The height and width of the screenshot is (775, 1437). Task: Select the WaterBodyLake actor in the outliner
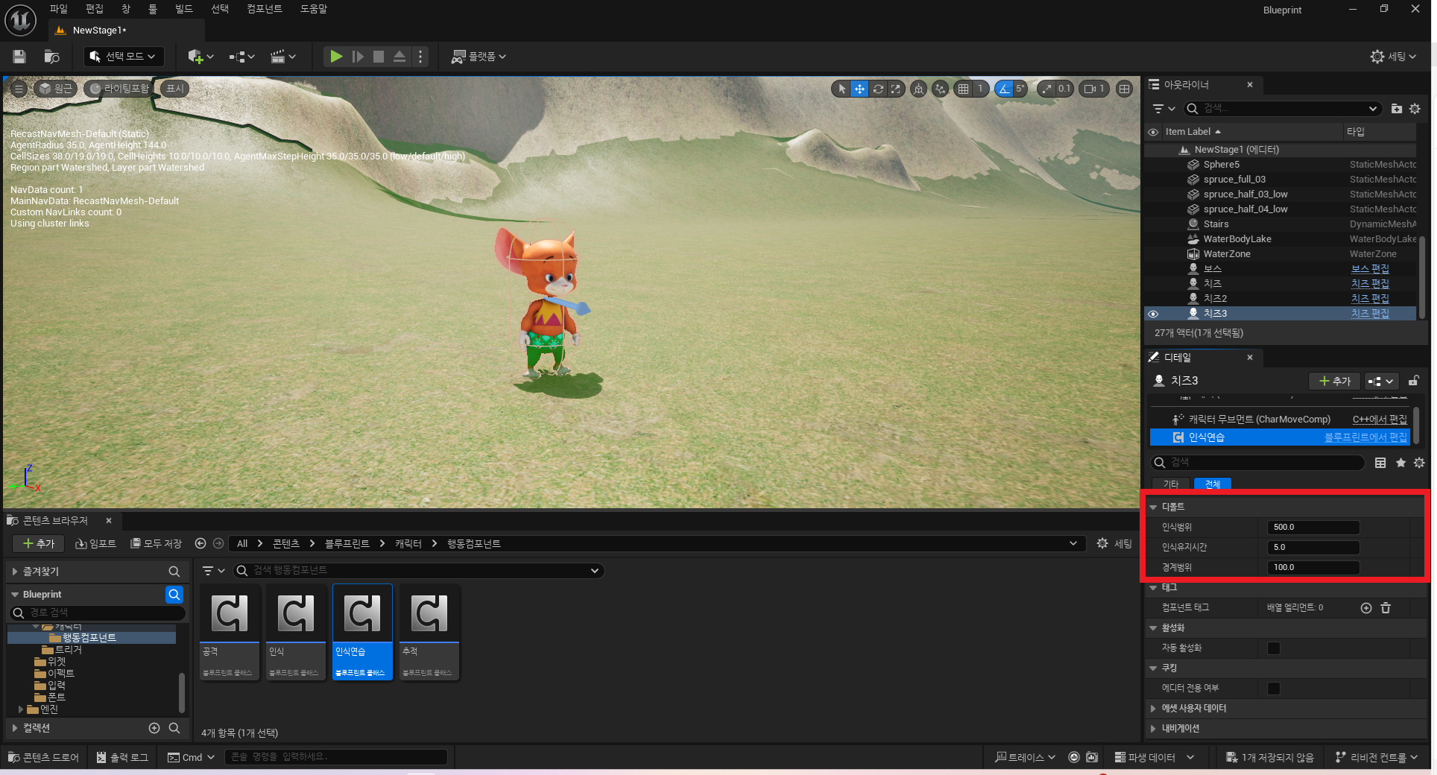point(1237,239)
